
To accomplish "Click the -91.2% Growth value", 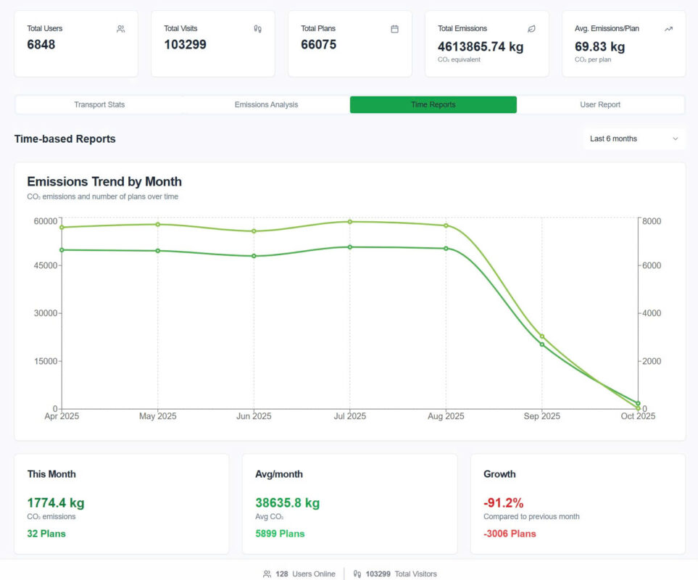I will [503, 502].
